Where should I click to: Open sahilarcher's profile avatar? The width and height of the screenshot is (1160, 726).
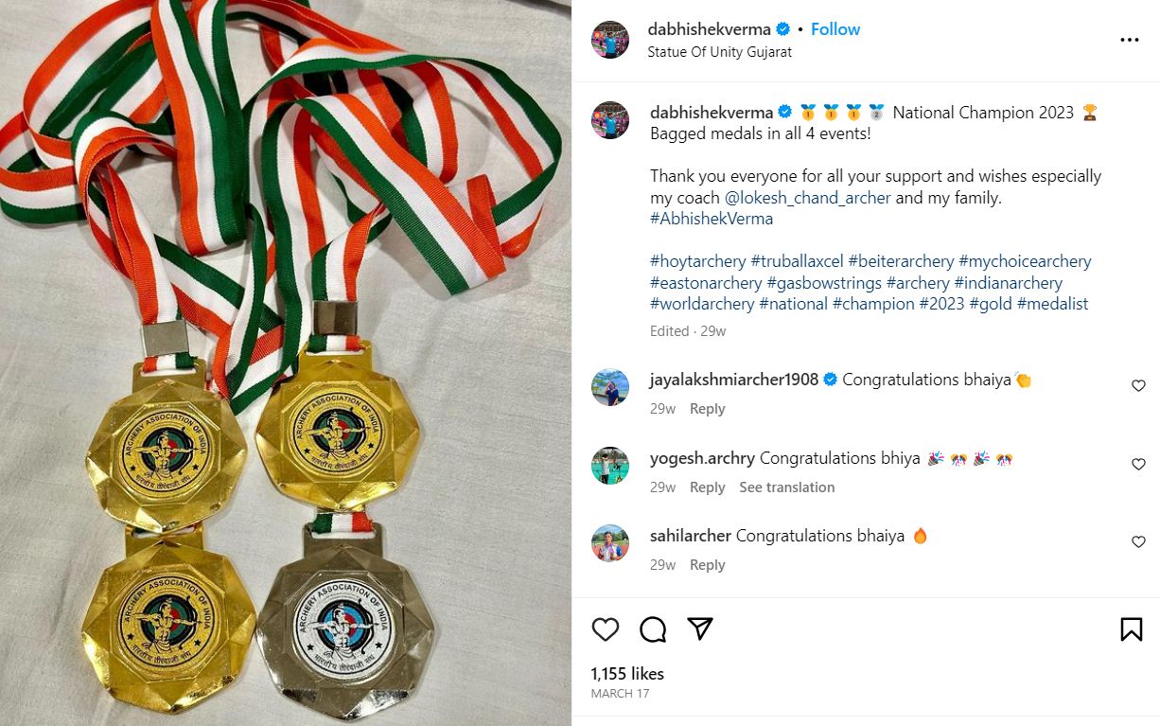(610, 543)
